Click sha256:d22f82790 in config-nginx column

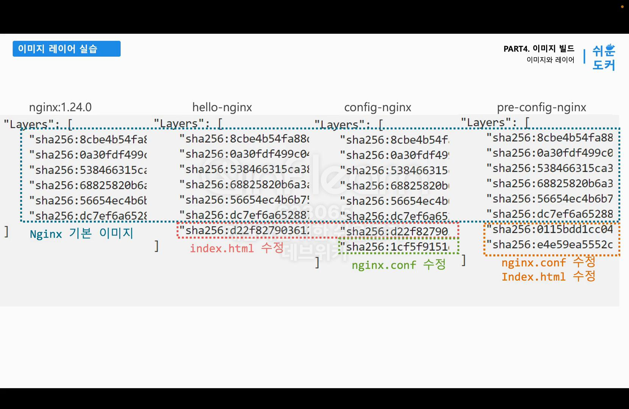pos(395,231)
